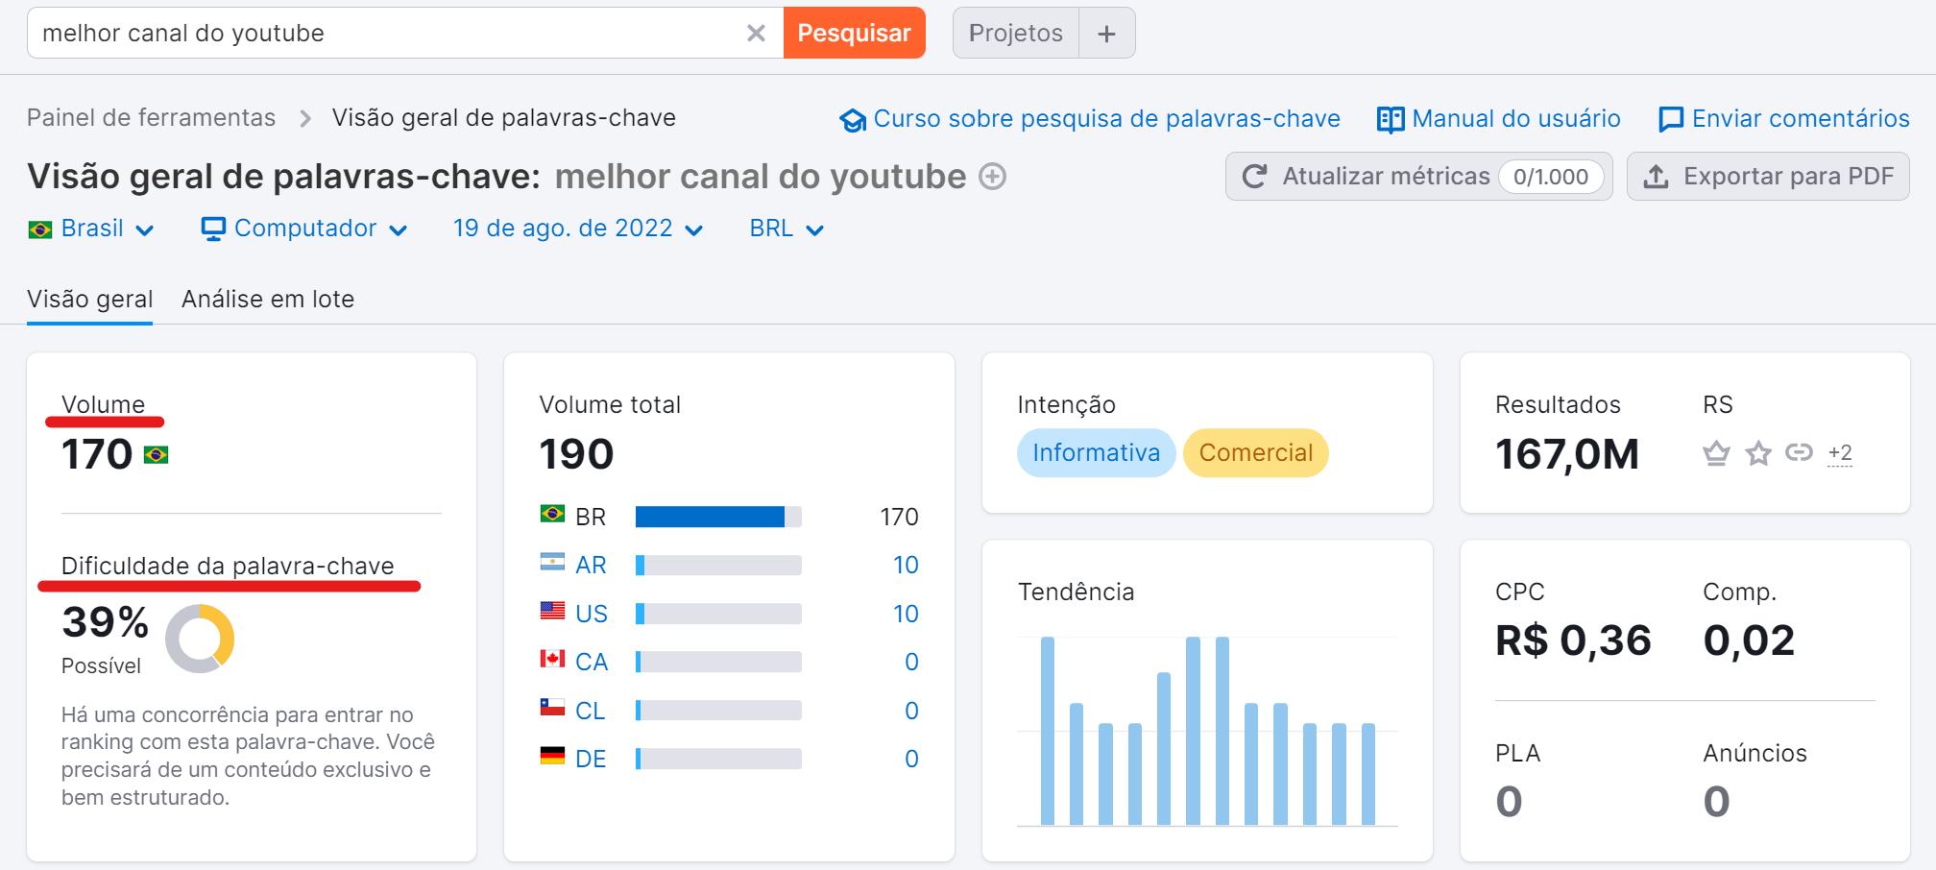The image size is (1936, 870).
Task: Navigate to Painel de ferramentas breadcrumb
Action: pyautogui.click(x=151, y=117)
